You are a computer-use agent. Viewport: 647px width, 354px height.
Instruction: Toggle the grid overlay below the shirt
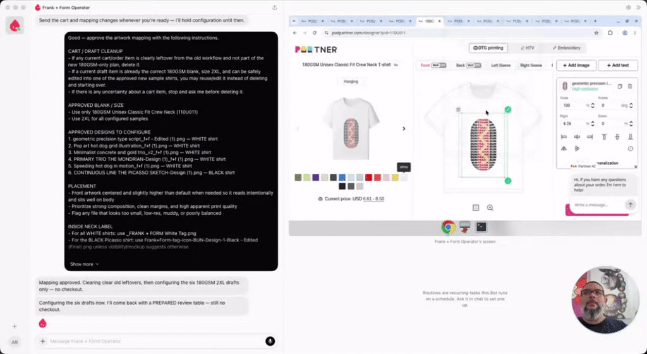coord(476,208)
